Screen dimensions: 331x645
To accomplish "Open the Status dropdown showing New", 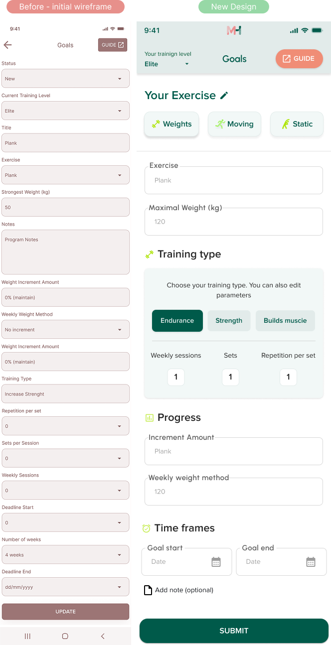I will [65, 79].
